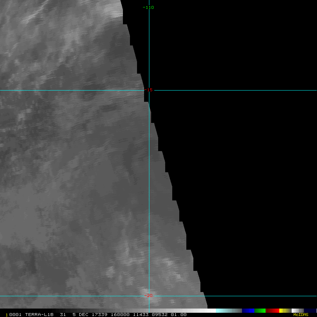The height and width of the screenshot is (317, 317).
Task: Select the red segment of the color bar
Action: (x=273, y=311)
